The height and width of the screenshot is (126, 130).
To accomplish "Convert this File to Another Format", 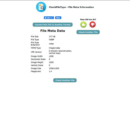I will pos(53,25).
